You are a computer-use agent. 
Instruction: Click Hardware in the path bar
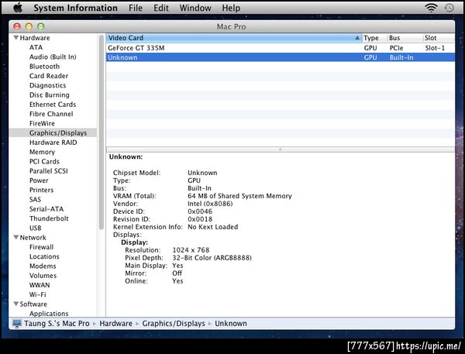tap(116, 324)
